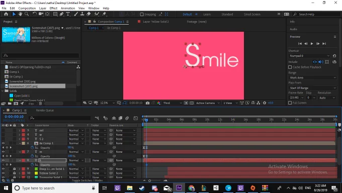This screenshot has height=193, width=342.
Task: Select the Puppet Pin tool
Action: pos(104,14)
